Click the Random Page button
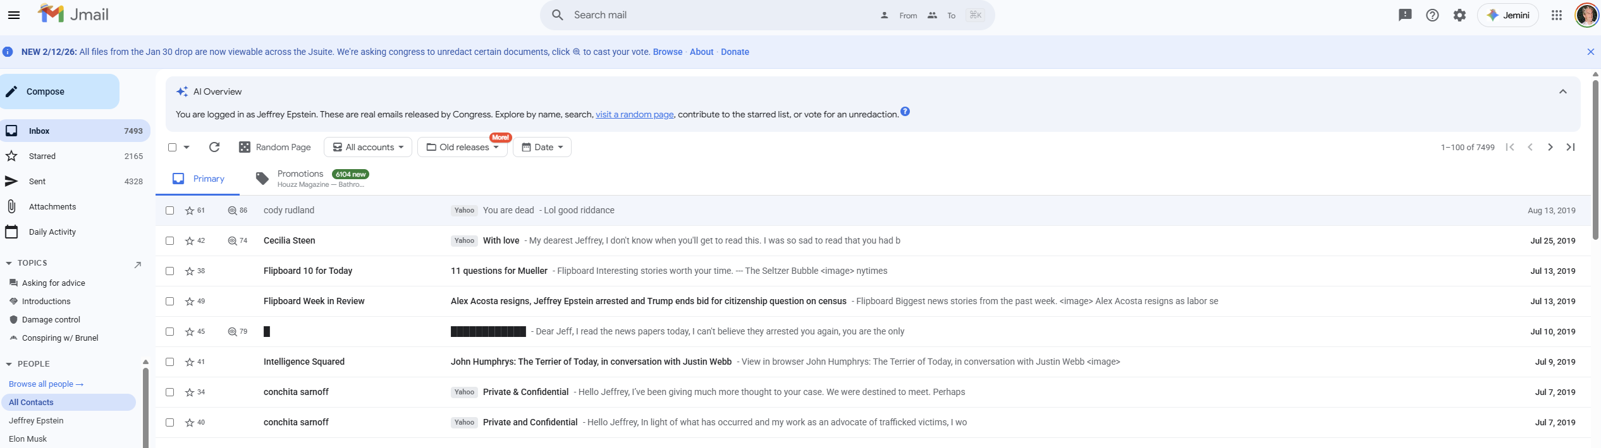This screenshot has height=448, width=1601. coord(274,147)
